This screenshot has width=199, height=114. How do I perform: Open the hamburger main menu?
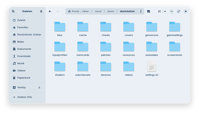[x=41, y=12]
